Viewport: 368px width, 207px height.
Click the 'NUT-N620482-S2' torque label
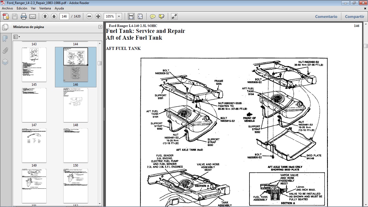point(309,62)
